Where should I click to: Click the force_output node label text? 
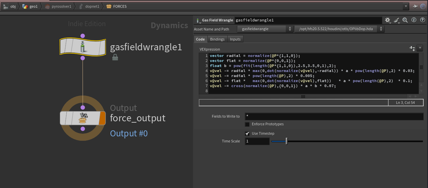pyautogui.click(x=138, y=118)
